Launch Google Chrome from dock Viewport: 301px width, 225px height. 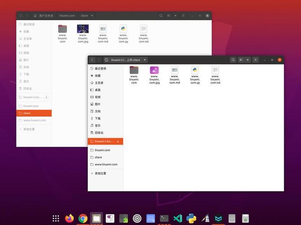point(83,218)
